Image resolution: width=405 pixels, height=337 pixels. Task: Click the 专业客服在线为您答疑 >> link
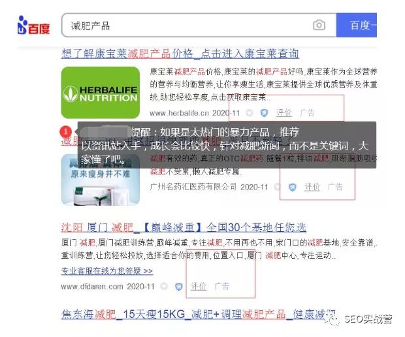point(107,271)
